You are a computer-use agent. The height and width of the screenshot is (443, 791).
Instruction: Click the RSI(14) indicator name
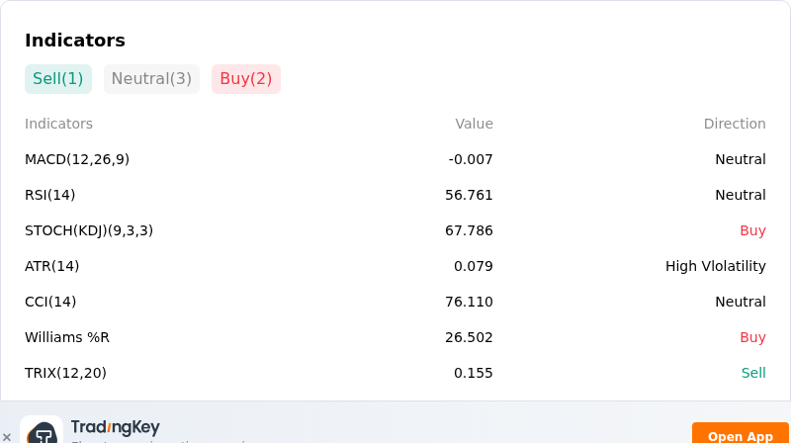[x=50, y=195]
